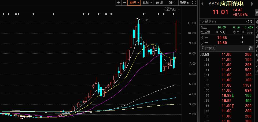Click the 5.00 price axis label
This screenshot has width=258, height=122.
[192, 84]
